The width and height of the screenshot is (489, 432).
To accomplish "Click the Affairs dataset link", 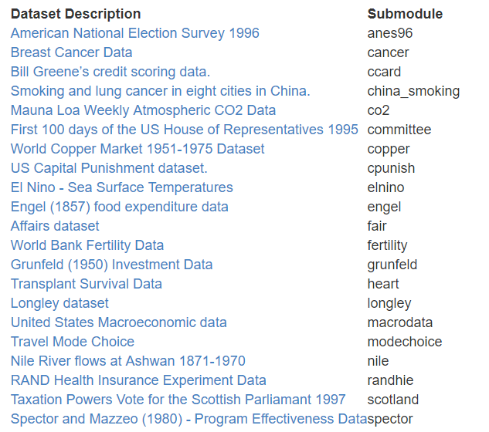I will [55, 226].
